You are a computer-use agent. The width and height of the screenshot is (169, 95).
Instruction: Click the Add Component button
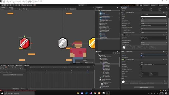pyautogui.click(x=144, y=87)
